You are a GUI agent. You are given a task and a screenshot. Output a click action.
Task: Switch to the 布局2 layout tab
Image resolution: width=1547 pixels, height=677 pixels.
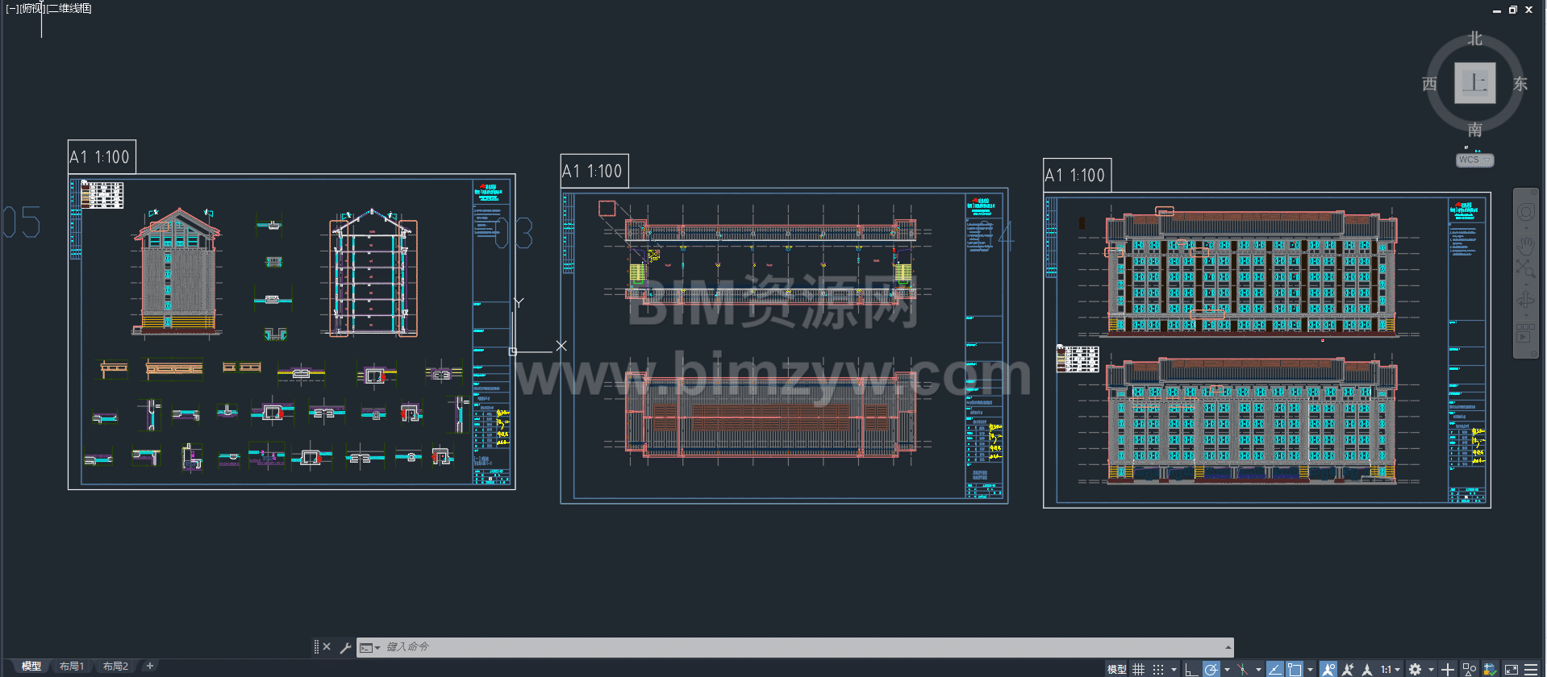[x=115, y=667]
